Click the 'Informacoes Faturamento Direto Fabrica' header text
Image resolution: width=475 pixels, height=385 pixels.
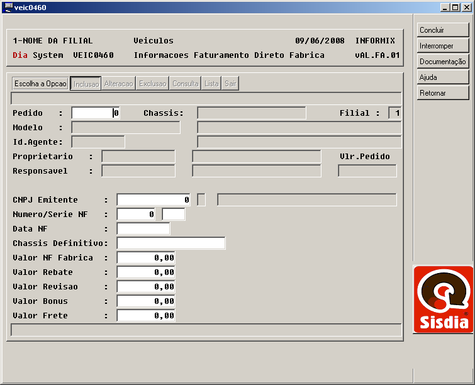[229, 55]
